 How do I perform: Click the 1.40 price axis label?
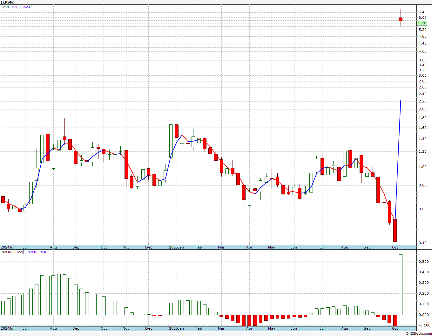(x=422, y=139)
